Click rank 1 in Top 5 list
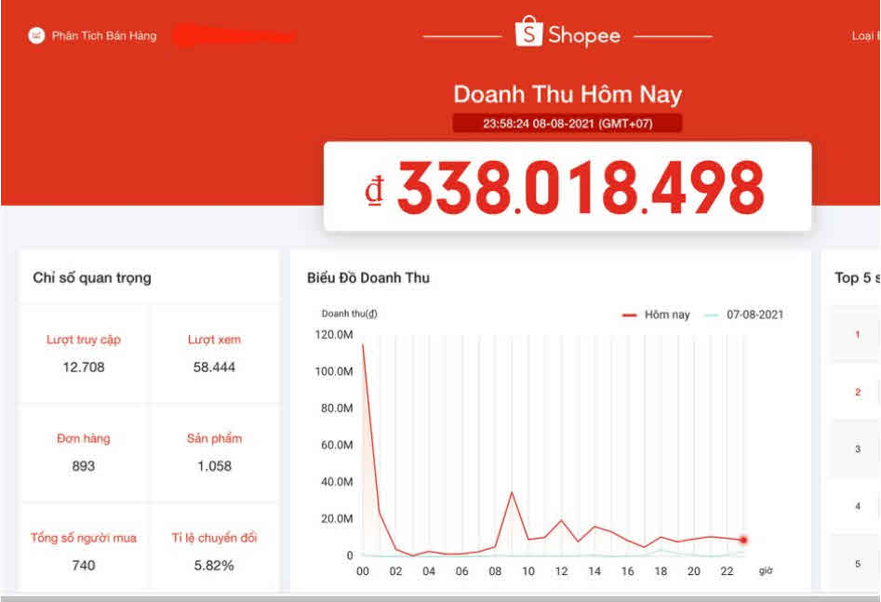 pyautogui.click(x=858, y=334)
